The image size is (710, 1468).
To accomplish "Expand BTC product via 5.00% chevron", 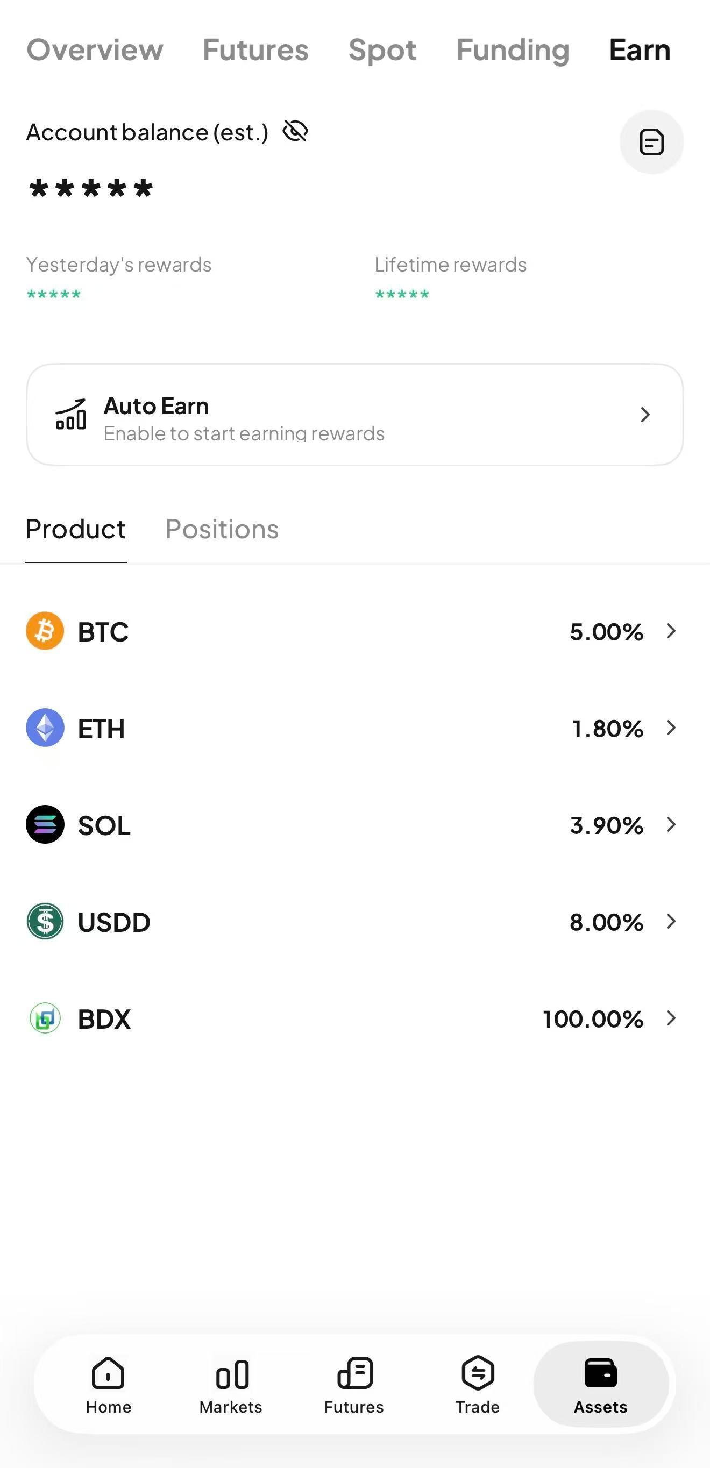I will pos(671,631).
